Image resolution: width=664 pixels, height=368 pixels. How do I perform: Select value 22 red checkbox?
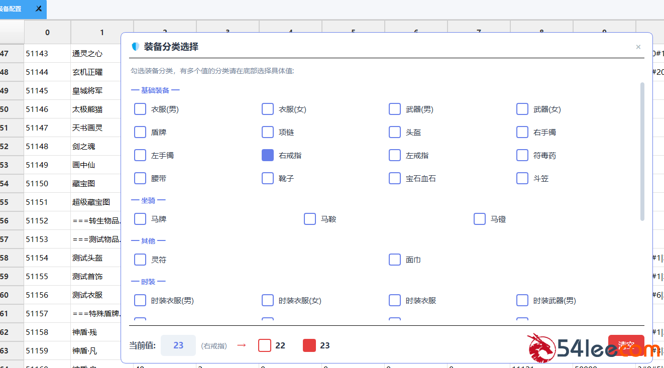click(x=265, y=345)
